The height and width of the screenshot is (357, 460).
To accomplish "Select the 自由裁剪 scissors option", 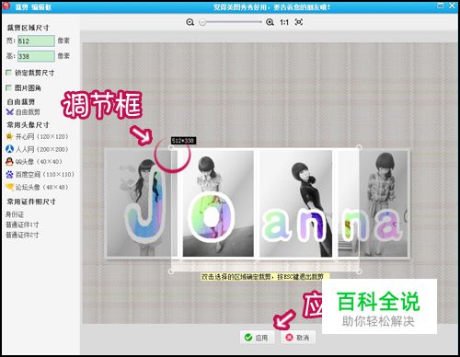I will tap(23, 112).
